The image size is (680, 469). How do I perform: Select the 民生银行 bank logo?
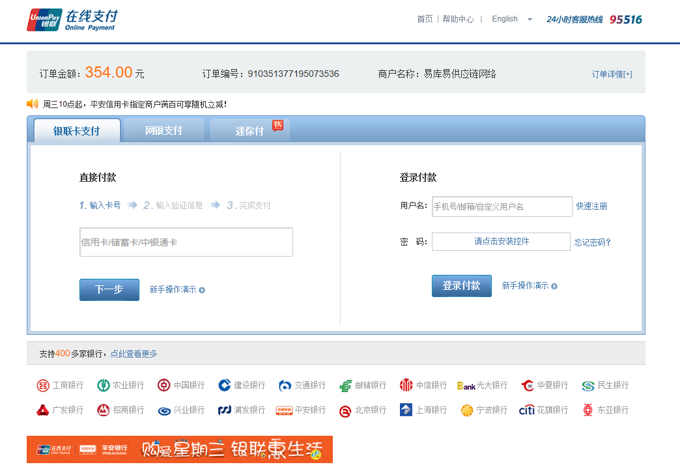click(588, 386)
